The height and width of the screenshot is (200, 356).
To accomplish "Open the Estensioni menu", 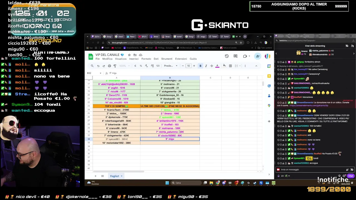I will [181, 59].
